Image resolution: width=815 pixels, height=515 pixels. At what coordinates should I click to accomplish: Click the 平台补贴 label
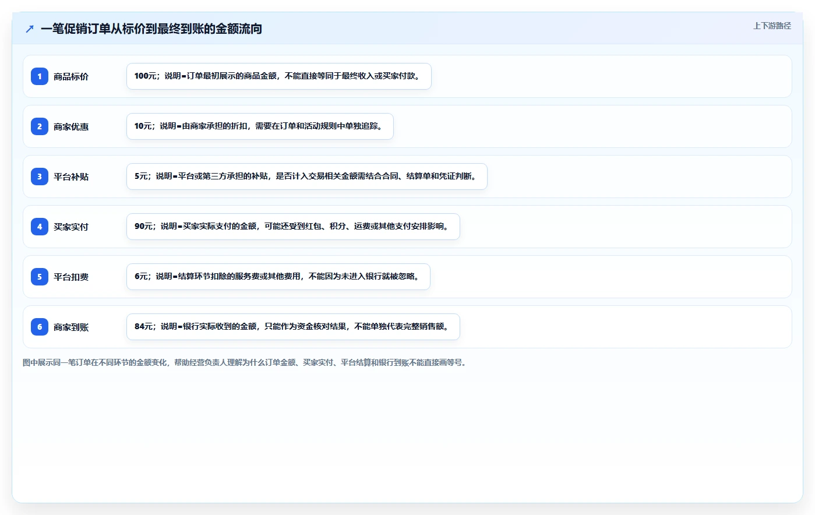71,177
